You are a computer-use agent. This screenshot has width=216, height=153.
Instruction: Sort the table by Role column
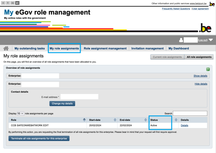pos(84,120)
